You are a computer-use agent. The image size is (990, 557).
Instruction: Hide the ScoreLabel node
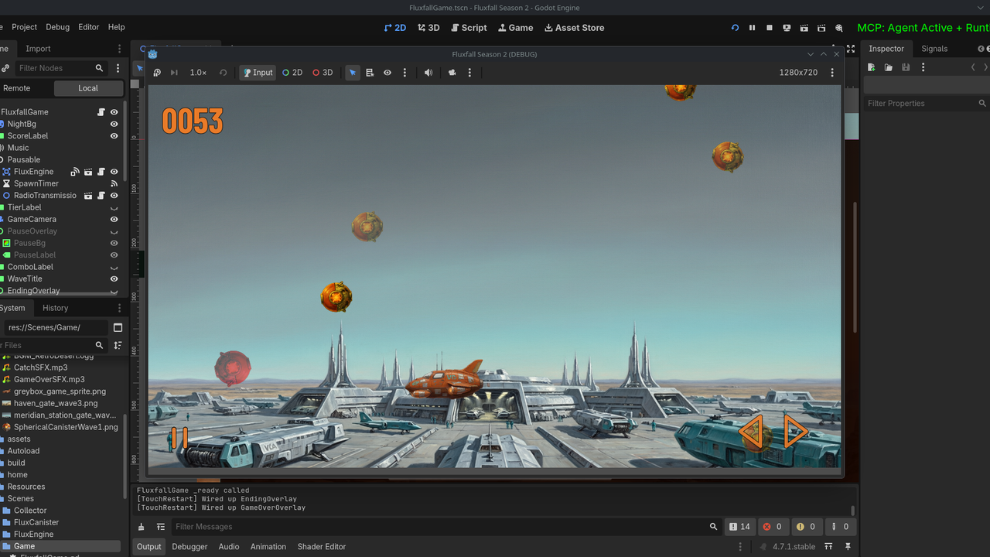[x=114, y=136]
